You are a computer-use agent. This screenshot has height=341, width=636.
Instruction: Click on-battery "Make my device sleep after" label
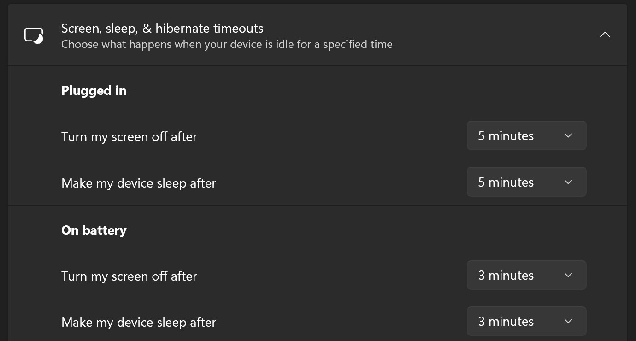point(139,323)
